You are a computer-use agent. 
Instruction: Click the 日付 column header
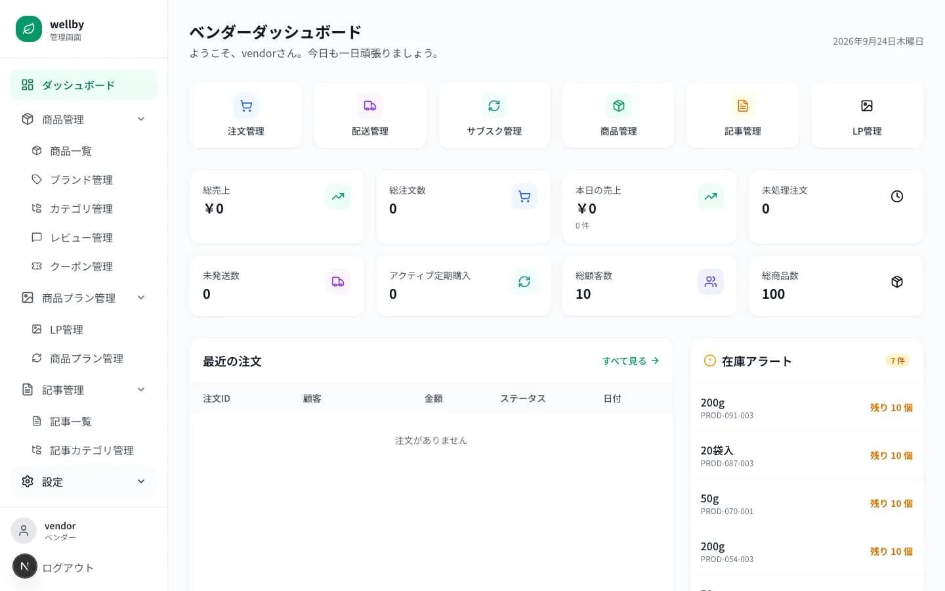(612, 399)
